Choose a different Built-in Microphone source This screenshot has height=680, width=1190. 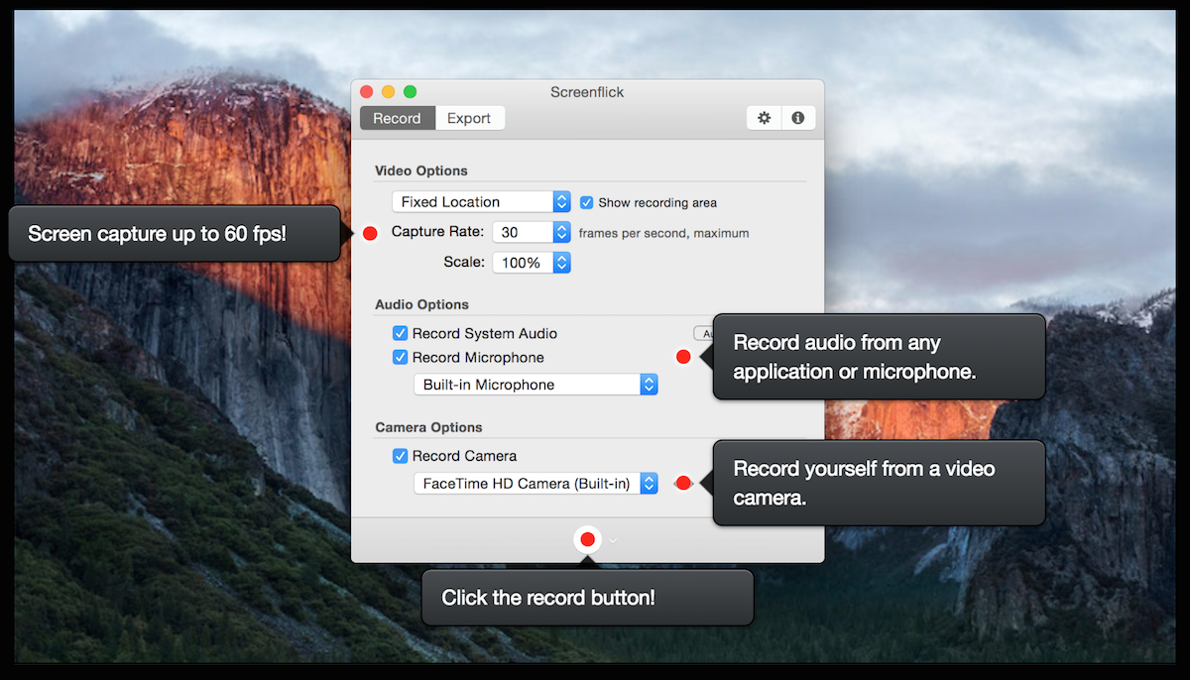535,385
